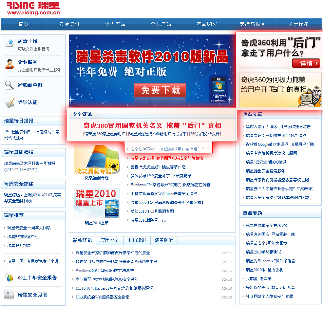The image size is (323, 309).
Task: Switch to the 最新资讯 tab
Action: click(83, 240)
